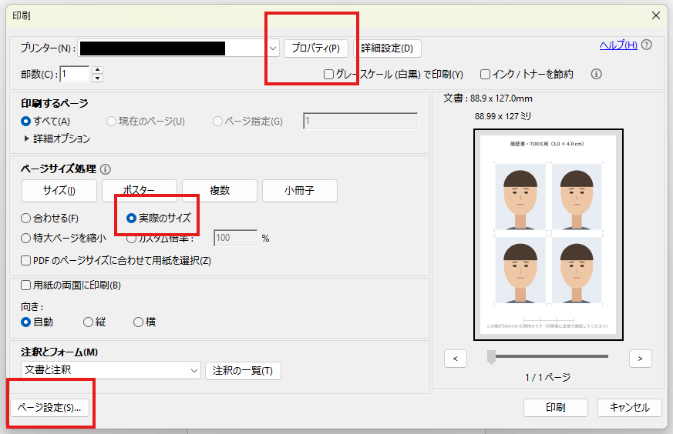Select the 縦 orientation radio button
This screenshot has width=673, height=434.
pos(88,322)
